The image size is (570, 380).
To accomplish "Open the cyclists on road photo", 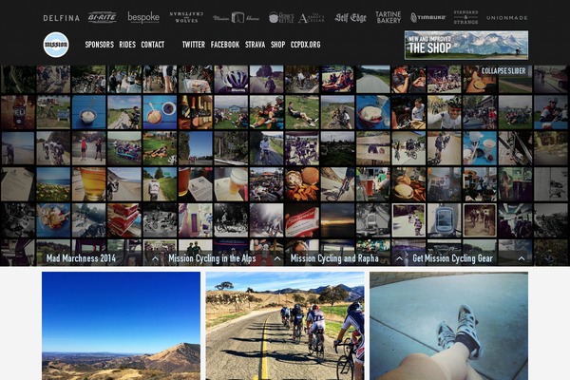I will [285, 326].
